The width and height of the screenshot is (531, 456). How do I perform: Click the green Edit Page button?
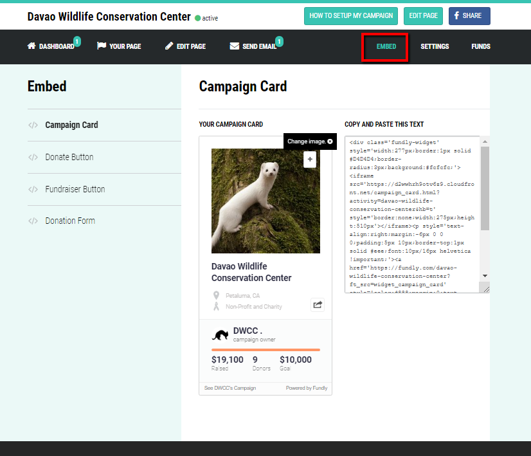pyautogui.click(x=423, y=16)
